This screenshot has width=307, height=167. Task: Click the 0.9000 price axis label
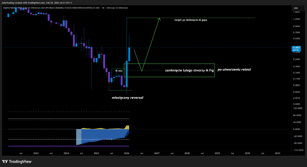[x=297, y=26]
